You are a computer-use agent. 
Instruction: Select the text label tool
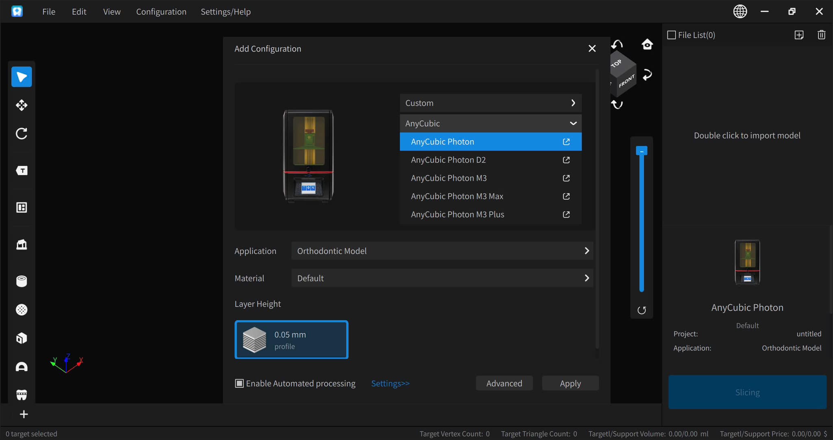22,170
